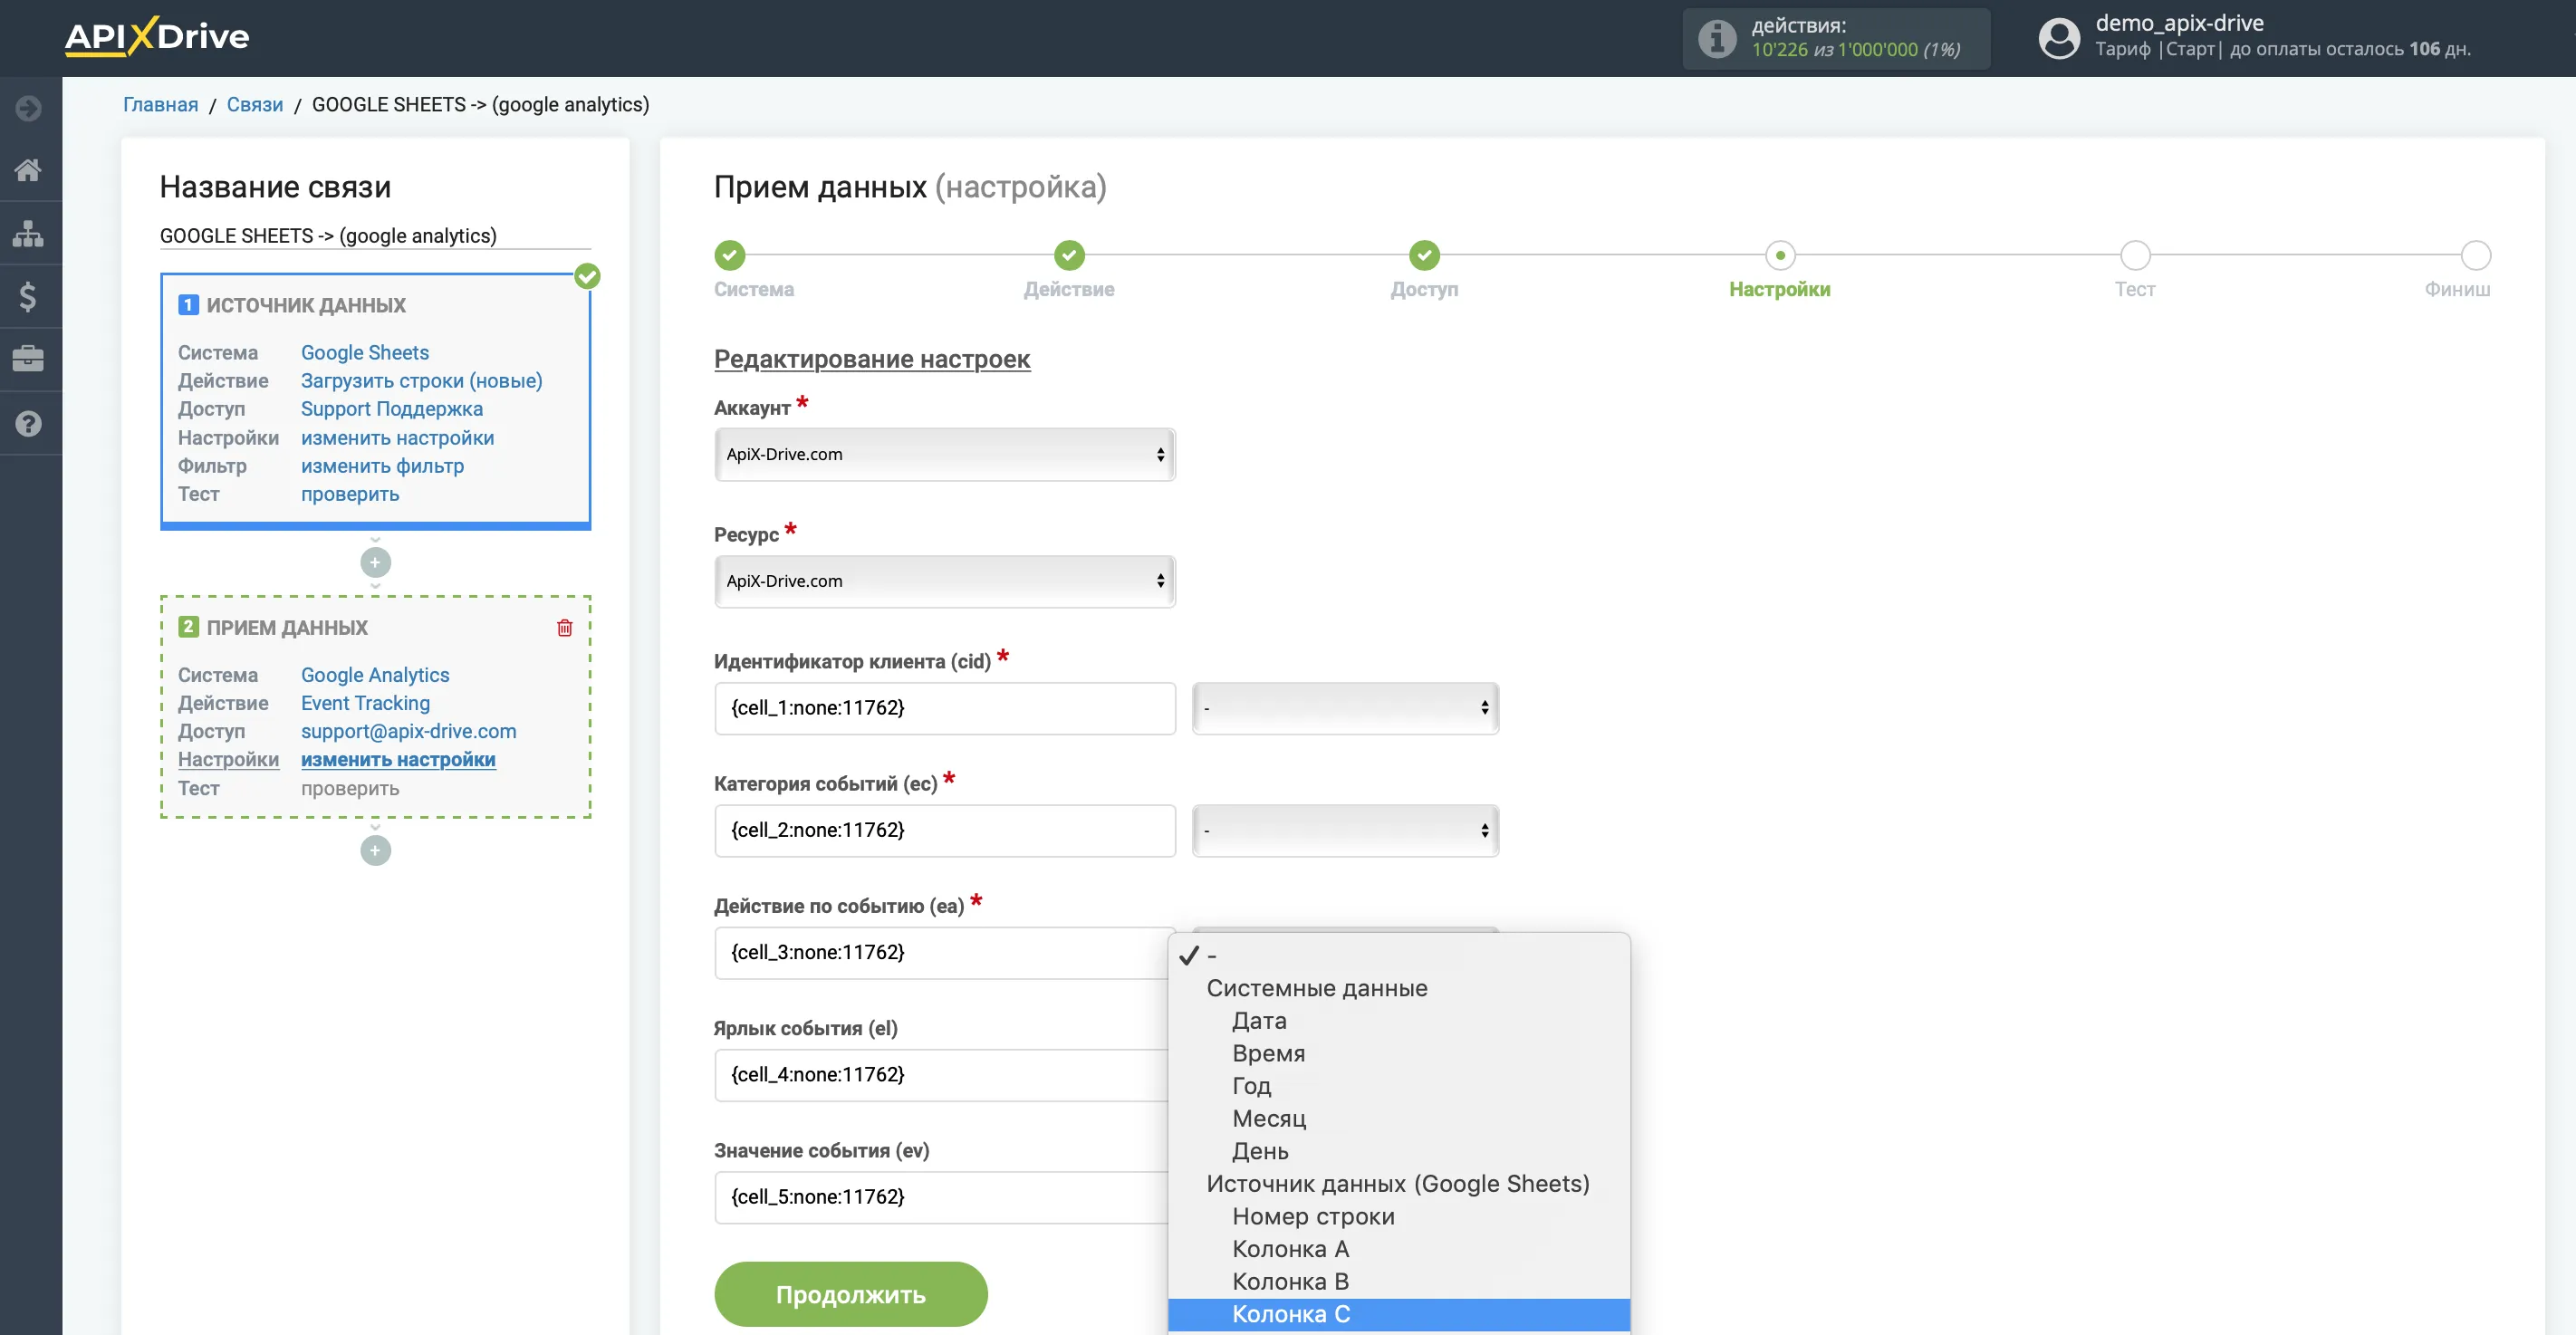Click Настройки label in receiver block
This screenshot has height=1335, width=2576.
[228, 759]
